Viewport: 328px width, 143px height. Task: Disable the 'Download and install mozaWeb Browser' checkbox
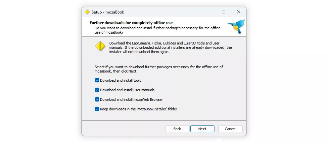[97, 99]
